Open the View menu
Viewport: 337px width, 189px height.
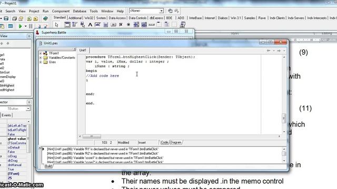pos(22,11)
